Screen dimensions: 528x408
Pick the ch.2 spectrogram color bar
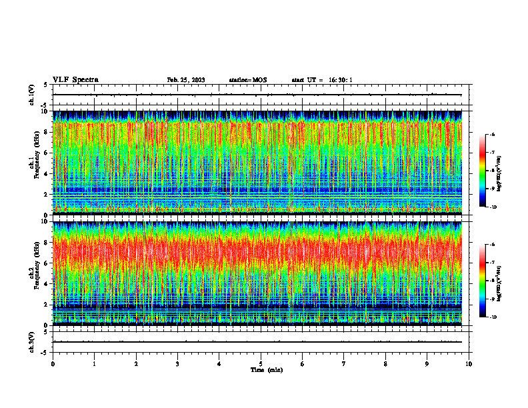(482, 281)
